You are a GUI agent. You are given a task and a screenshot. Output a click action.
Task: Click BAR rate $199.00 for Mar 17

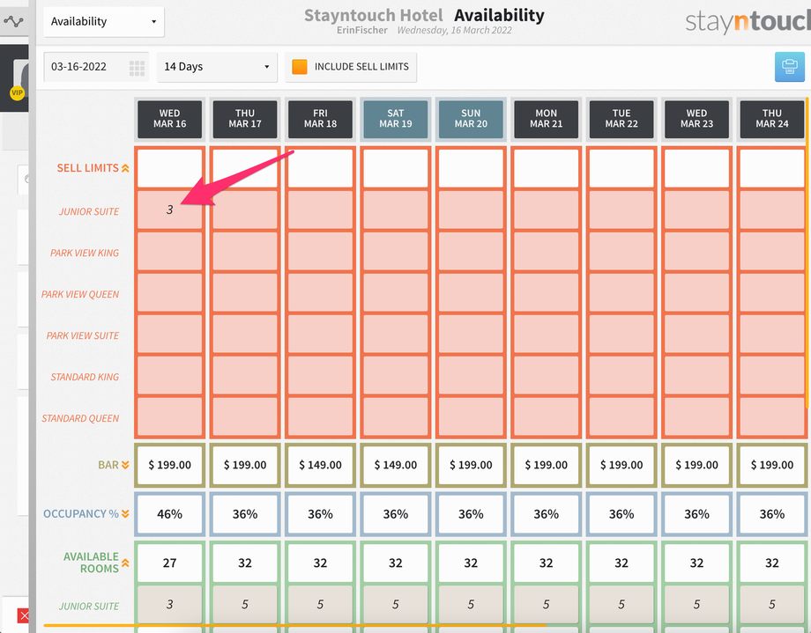[x=245, y=465]
